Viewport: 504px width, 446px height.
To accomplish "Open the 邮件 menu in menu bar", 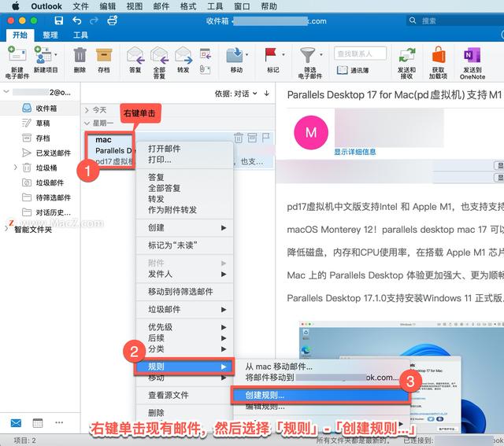I will 161,6.
